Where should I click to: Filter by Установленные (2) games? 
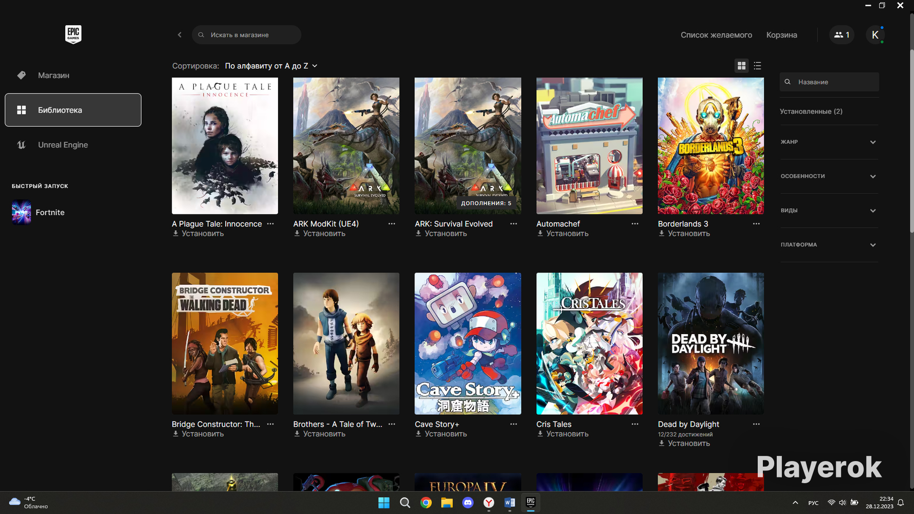click(x=811, y=112)
